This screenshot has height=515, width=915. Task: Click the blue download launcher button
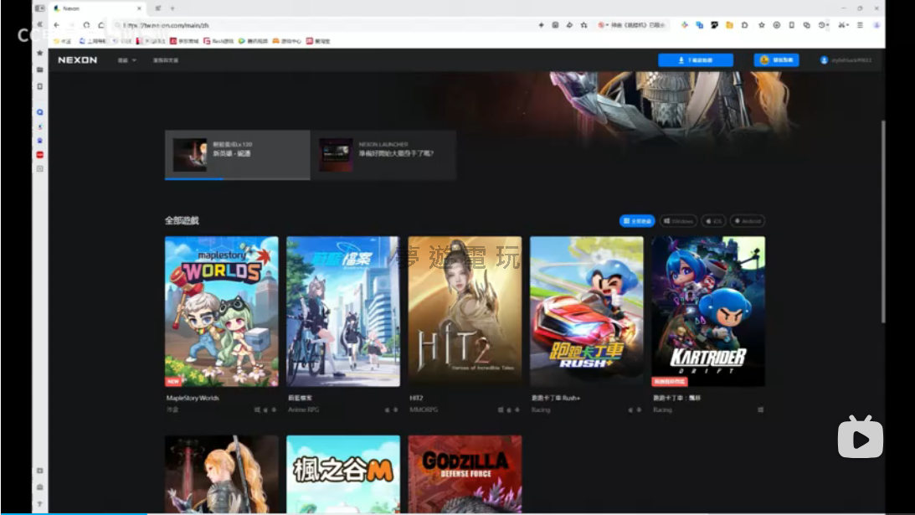click(x=696, y=60)
